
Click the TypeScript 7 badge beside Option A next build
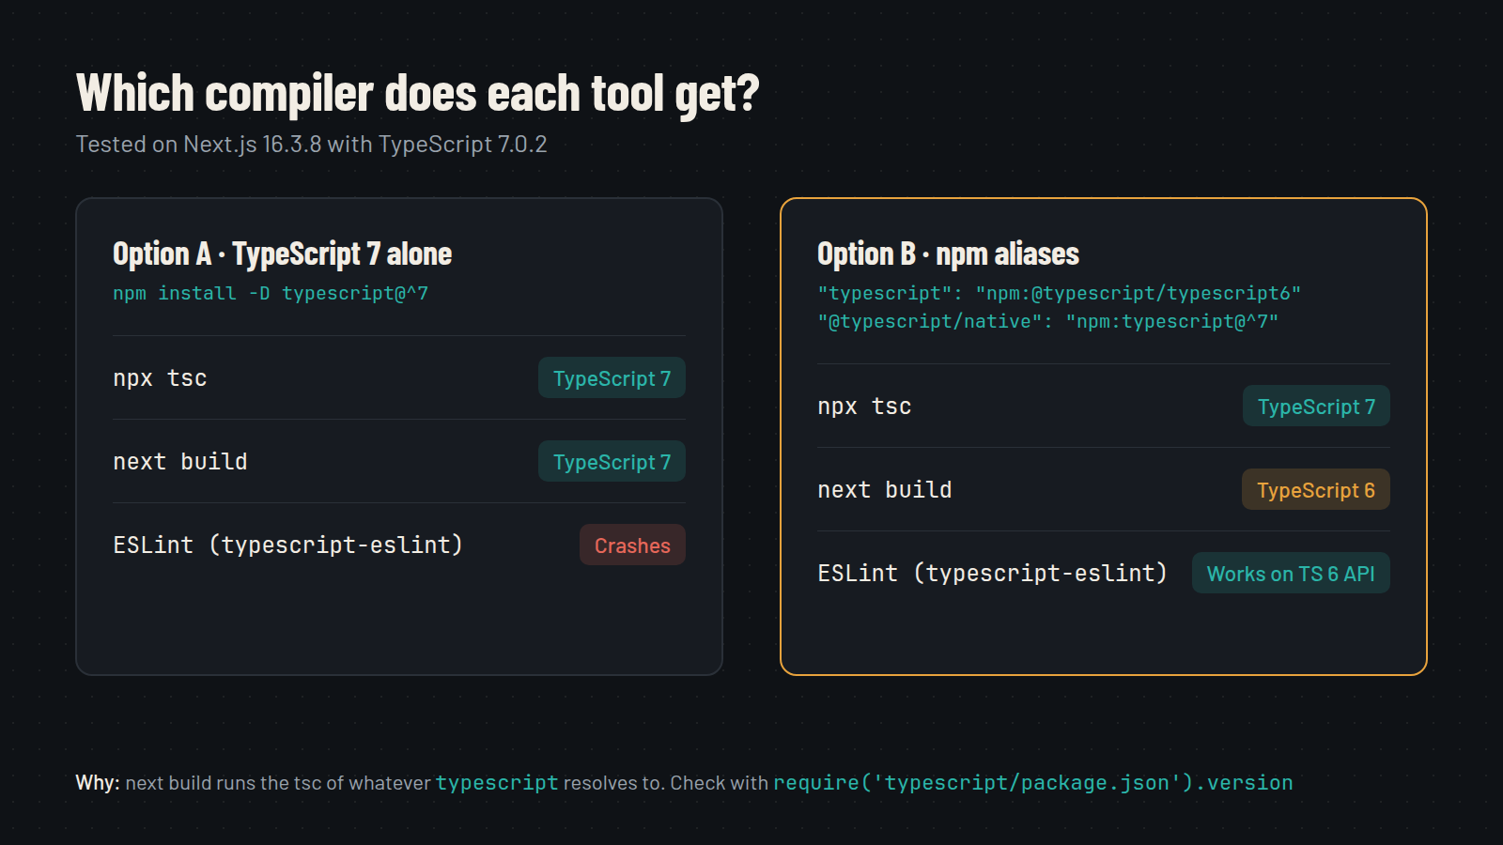[612, 461]
